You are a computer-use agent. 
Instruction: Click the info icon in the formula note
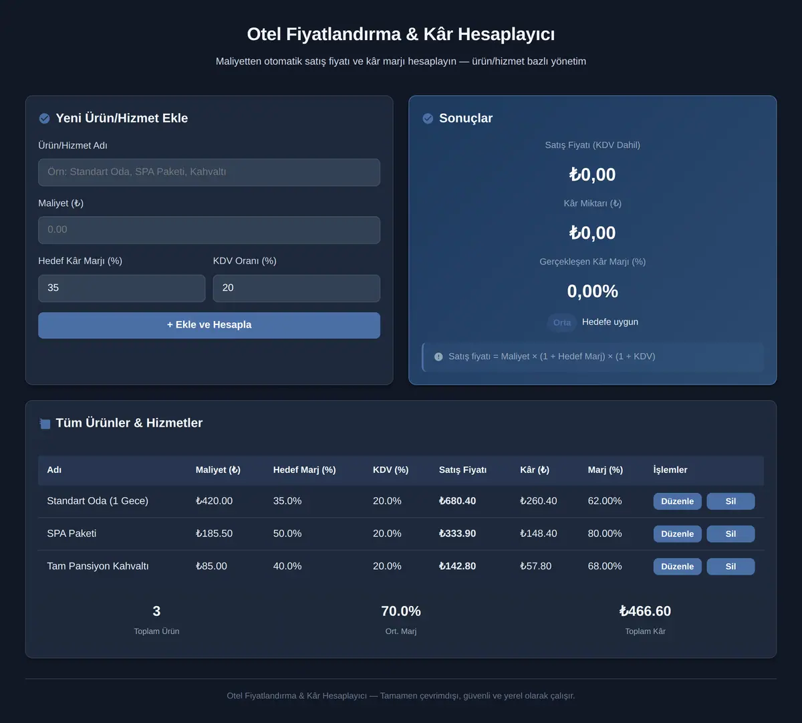click(438, 356)
